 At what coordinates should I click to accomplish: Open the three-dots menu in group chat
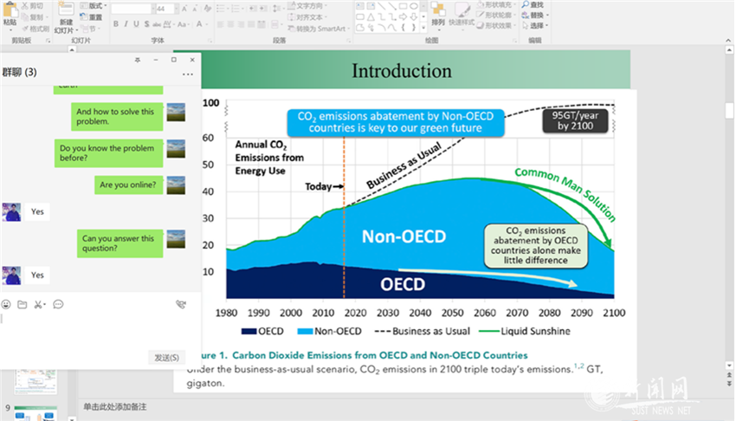click(x=188, y=74)
